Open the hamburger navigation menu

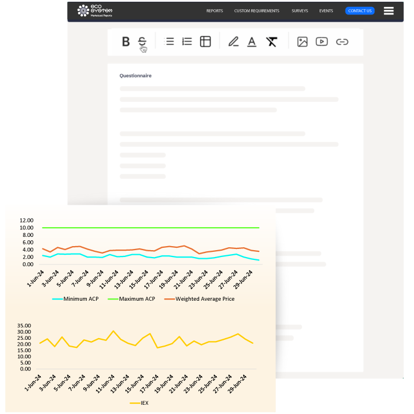click(389, 10)
